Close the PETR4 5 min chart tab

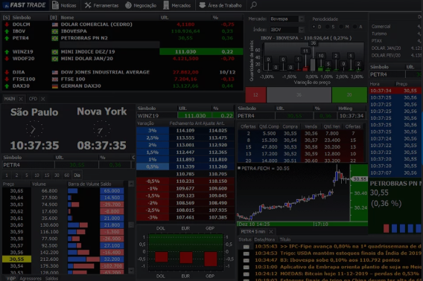[271, 231]
